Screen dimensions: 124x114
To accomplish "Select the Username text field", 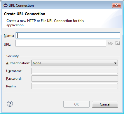I will pyautogui.click(x=75, y=71).
